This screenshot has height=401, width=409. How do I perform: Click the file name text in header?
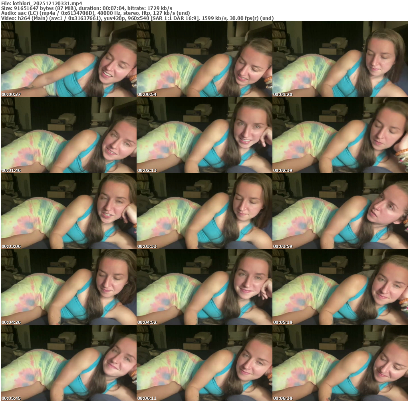(44, 3)
